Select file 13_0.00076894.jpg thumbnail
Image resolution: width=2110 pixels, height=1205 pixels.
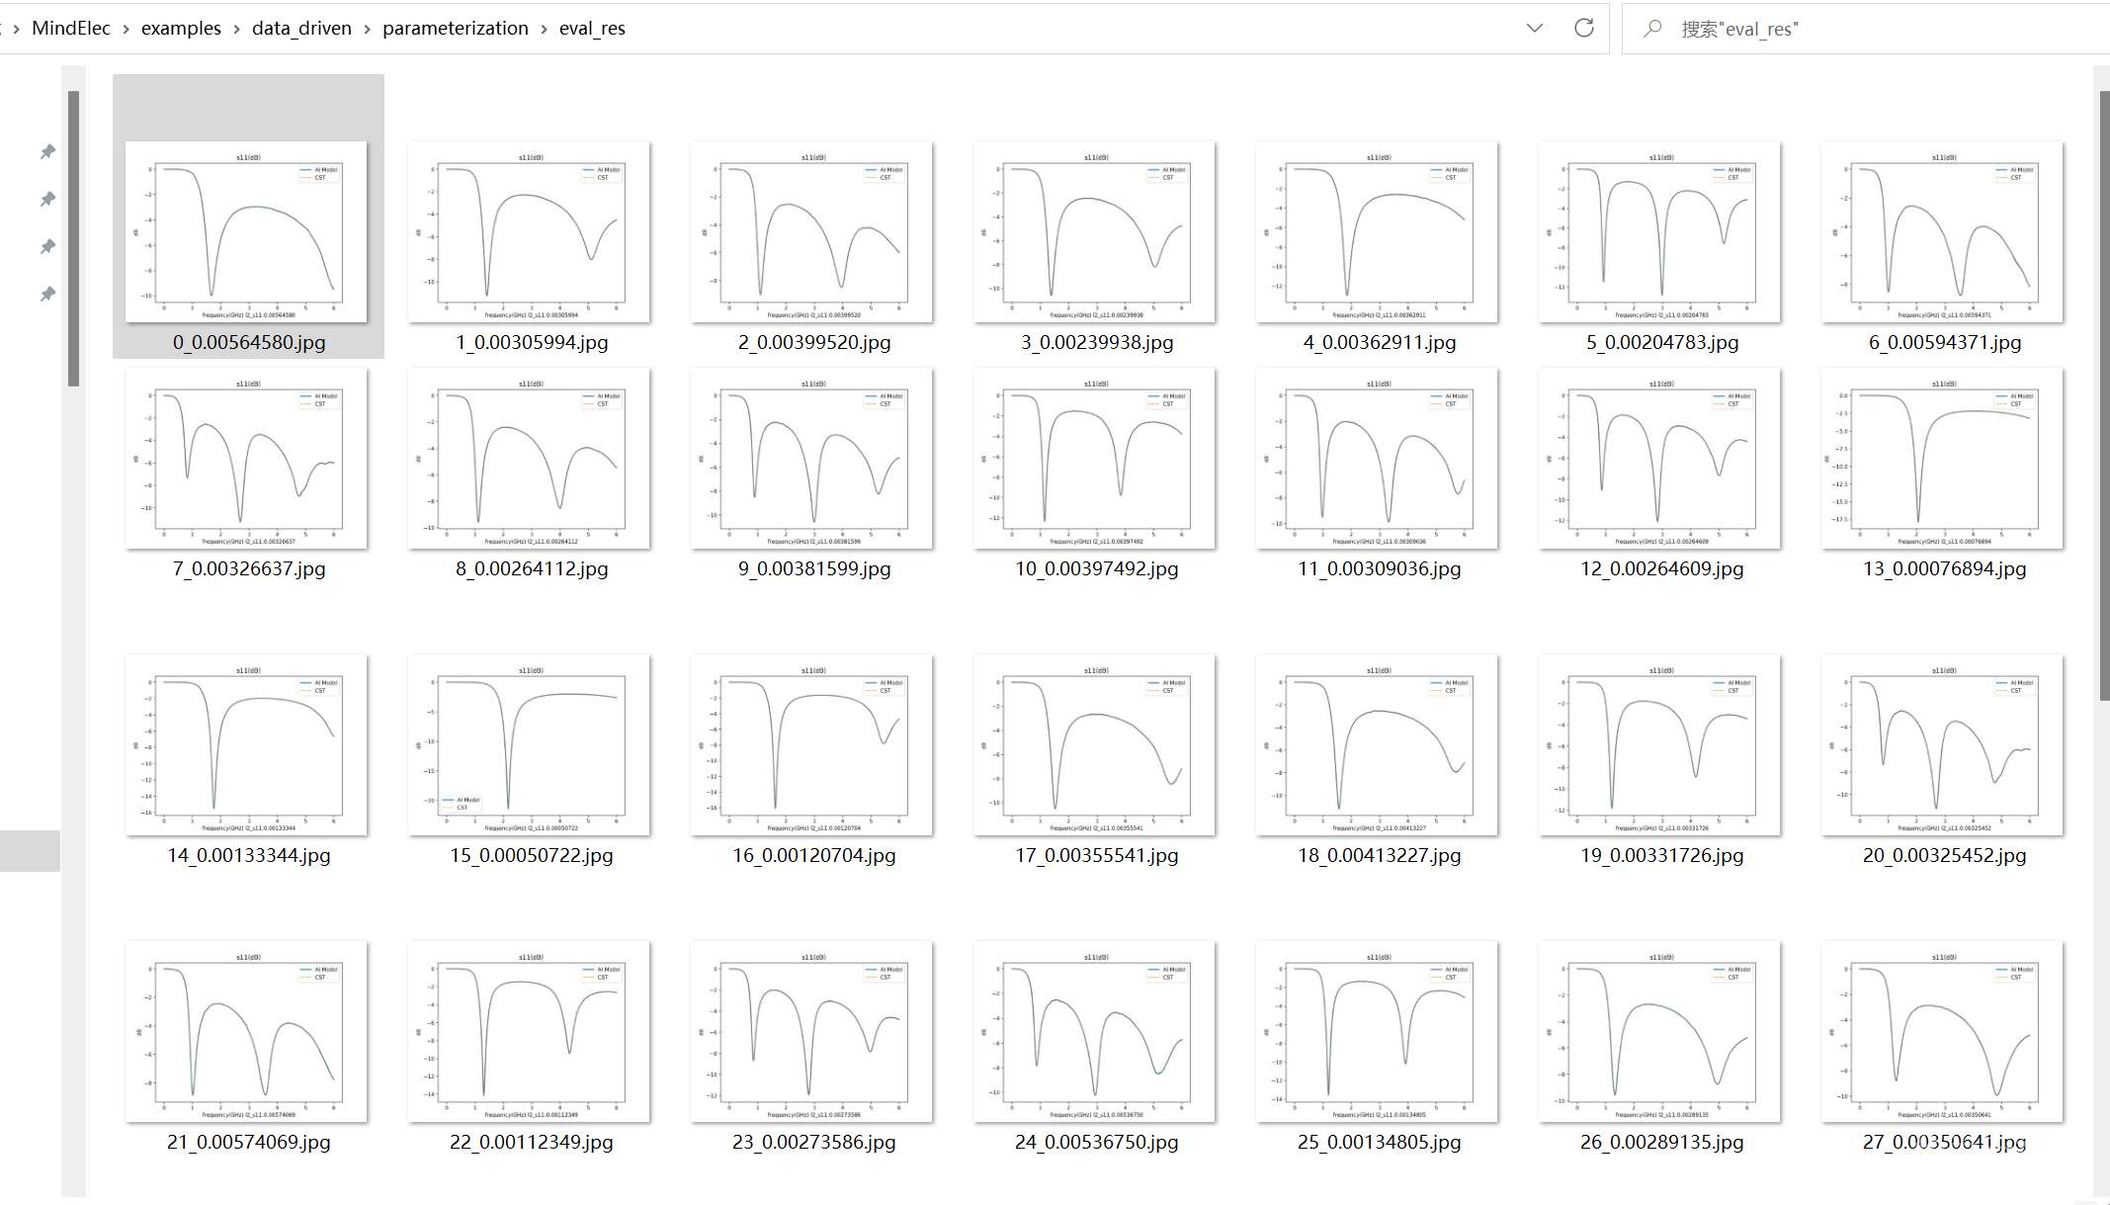pyautogui.click(x=1943, y=458)
